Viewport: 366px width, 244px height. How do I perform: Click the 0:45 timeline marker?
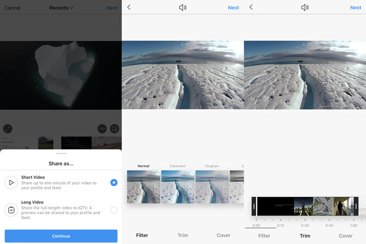pos(329,226)
